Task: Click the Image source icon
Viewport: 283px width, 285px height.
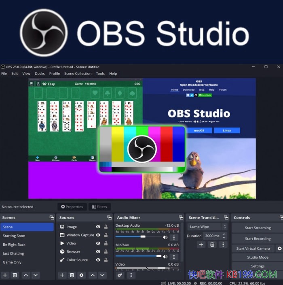Action: coord(62,227)
